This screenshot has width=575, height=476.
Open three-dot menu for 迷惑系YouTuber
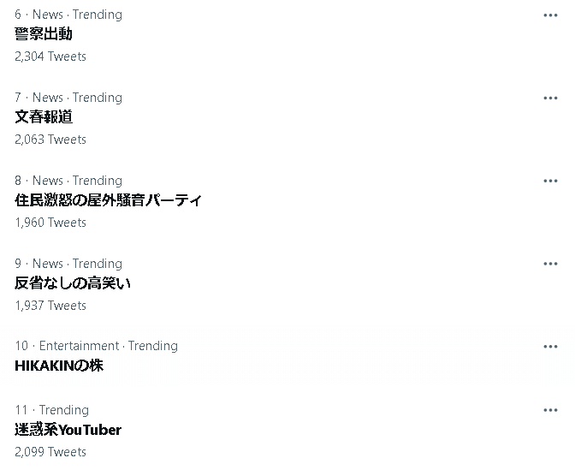[x=550, y=411]
